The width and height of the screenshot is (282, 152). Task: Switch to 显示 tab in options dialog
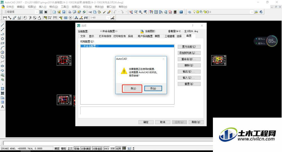[x=92, y=36]
